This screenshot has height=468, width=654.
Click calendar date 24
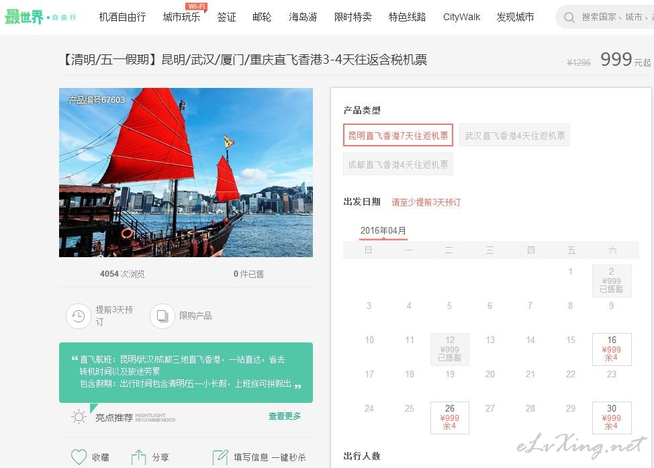(369, 408)
